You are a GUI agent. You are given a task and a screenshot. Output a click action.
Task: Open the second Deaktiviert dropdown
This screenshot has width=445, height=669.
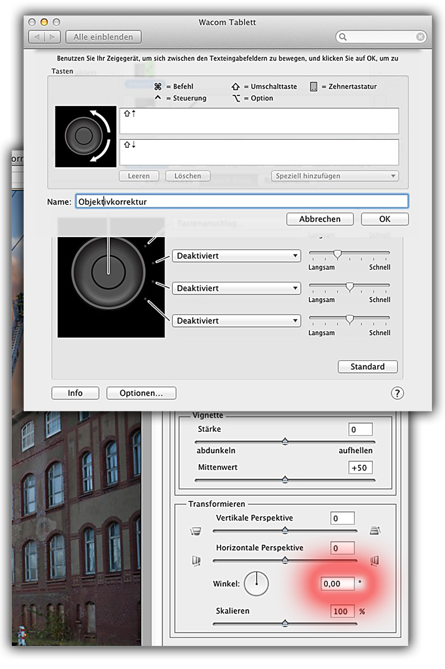pos(237,288)
